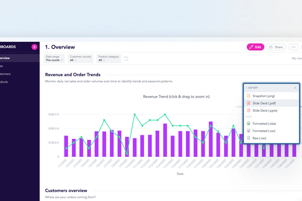Open the Customer country filter dropdown
Screen dimensions: 302x201
coord(80,59)
